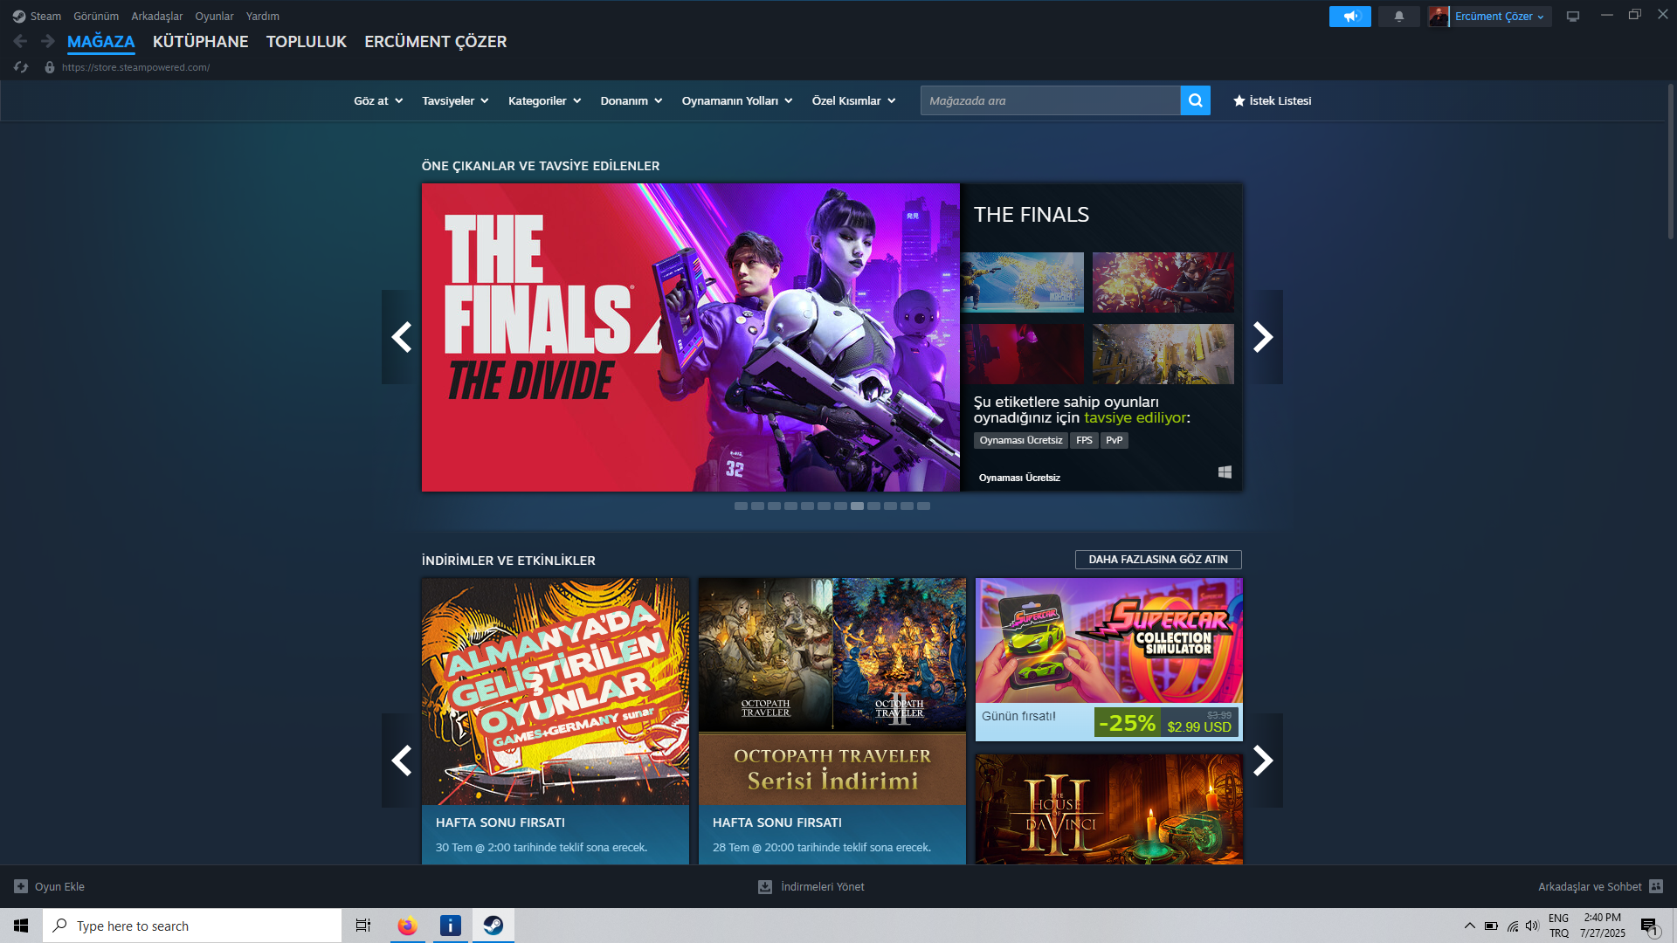Open the Görünüm menu
Viewport: 1677px width, 943px height.
96,17
